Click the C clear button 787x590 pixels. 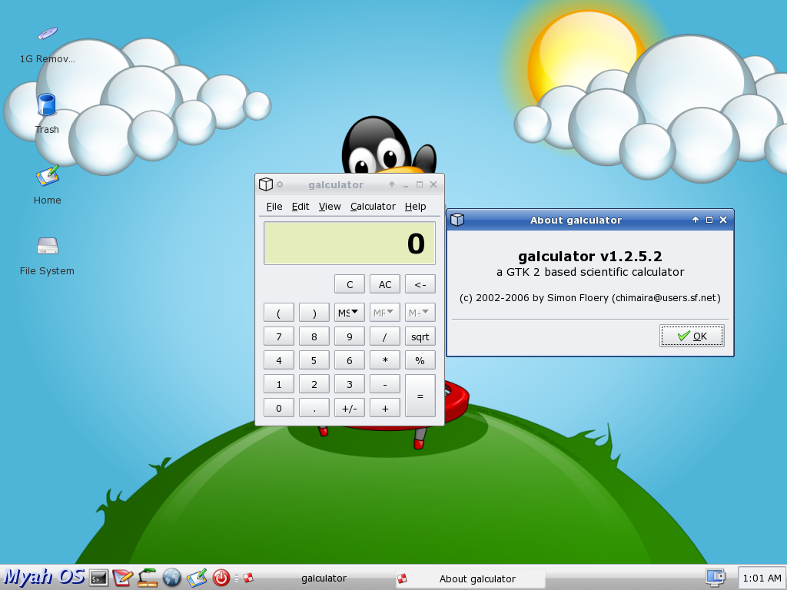[x=350, y=284]
